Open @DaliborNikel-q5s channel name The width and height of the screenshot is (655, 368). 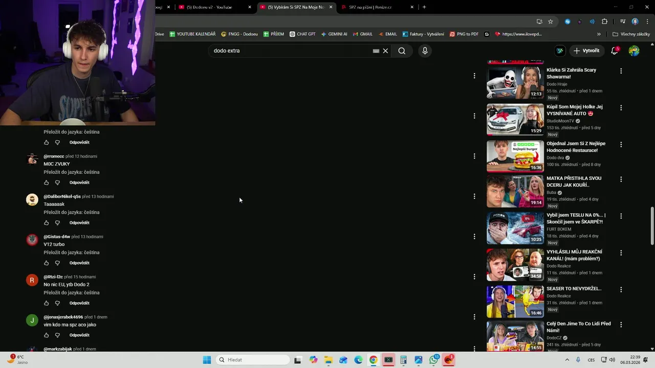pyautogui.click(x=62, y=196)
